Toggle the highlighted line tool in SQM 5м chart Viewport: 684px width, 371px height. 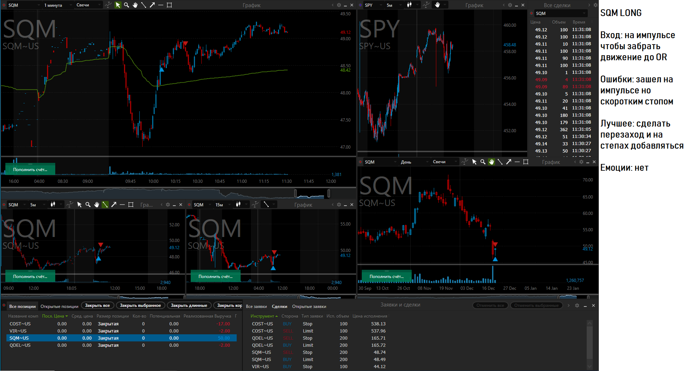pyautogui.click(x=105, y=205)
